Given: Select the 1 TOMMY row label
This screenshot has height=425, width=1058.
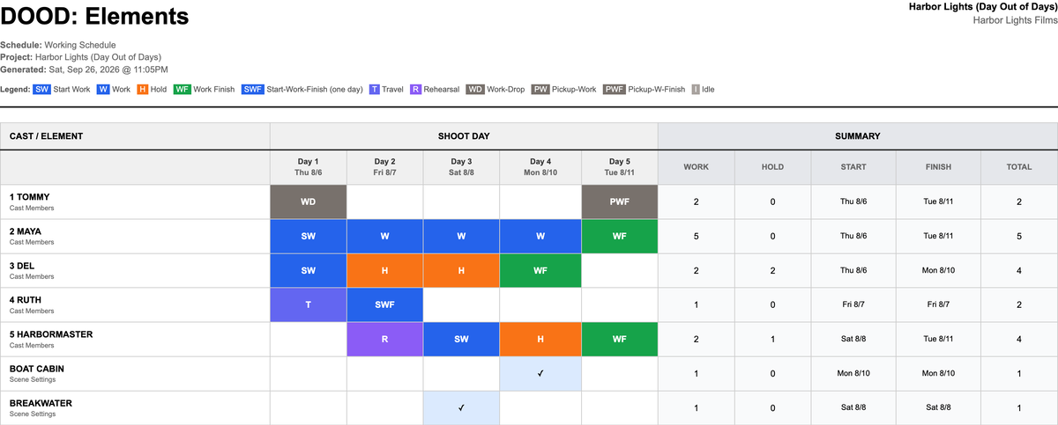Looking at the screenshot, I should pos(135,202).
